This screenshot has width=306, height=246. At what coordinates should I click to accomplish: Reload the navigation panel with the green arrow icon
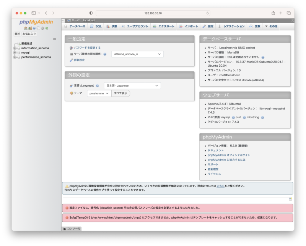tap(47, 28)
